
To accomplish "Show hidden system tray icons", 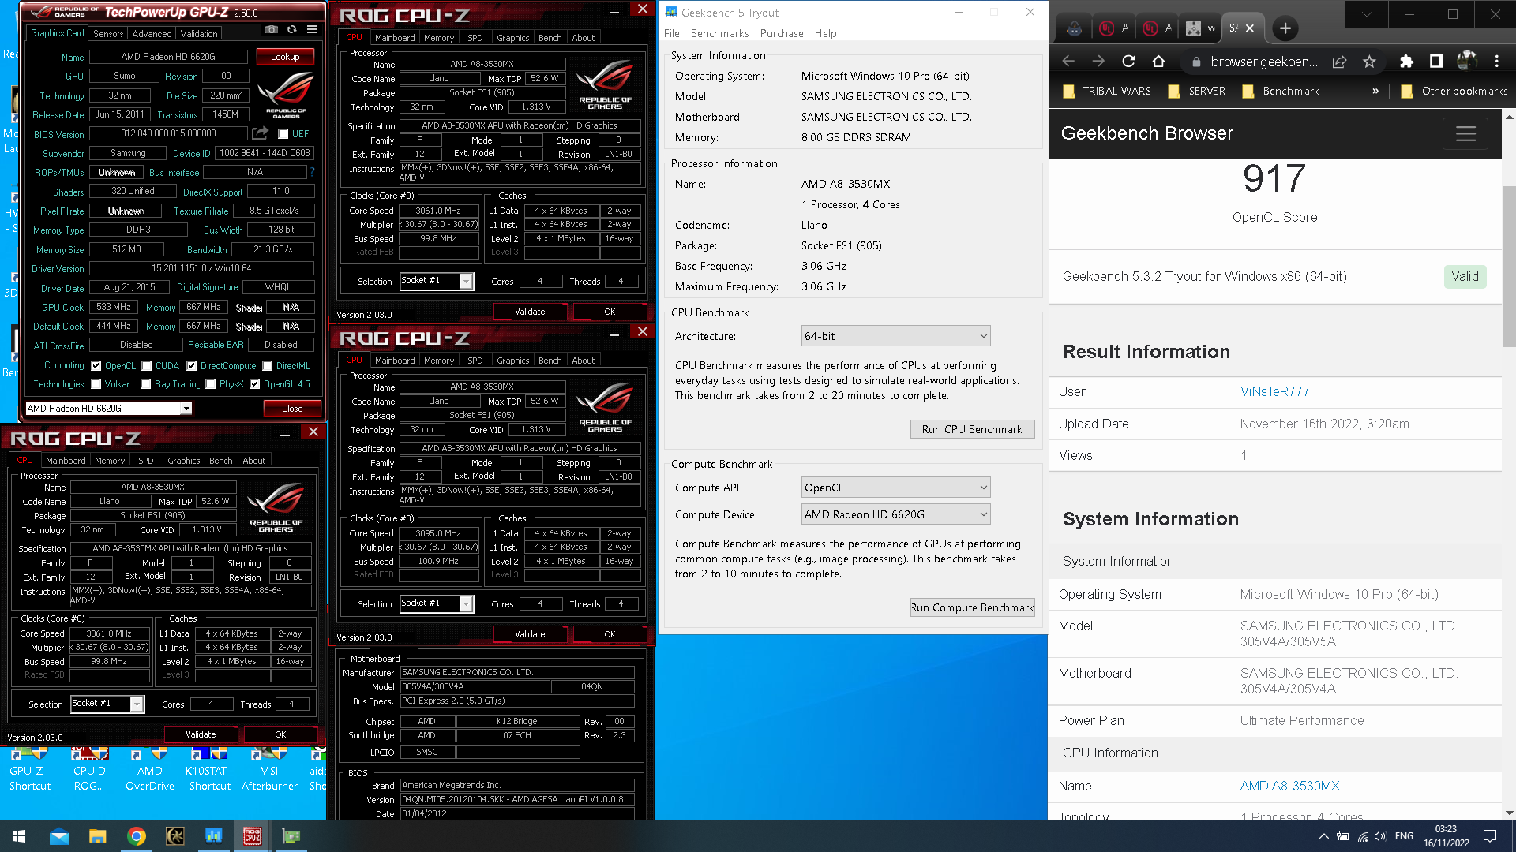I will (x=1323, y=836).
